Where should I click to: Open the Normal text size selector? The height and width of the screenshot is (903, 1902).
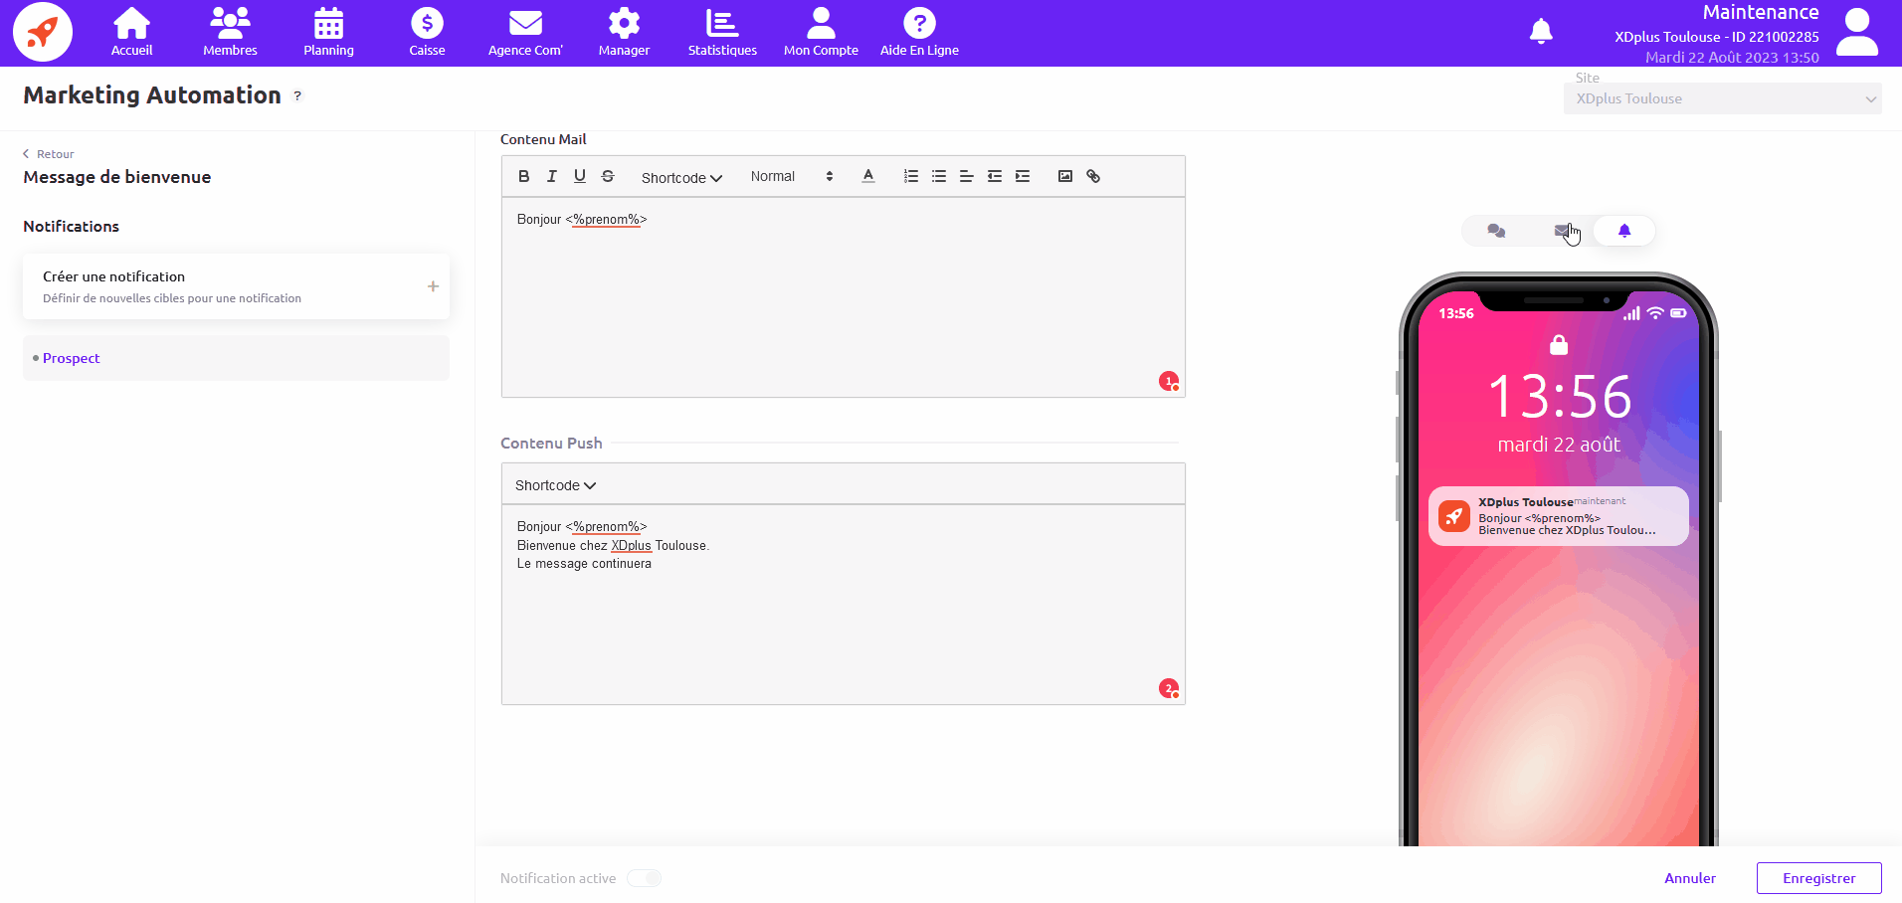792,176
